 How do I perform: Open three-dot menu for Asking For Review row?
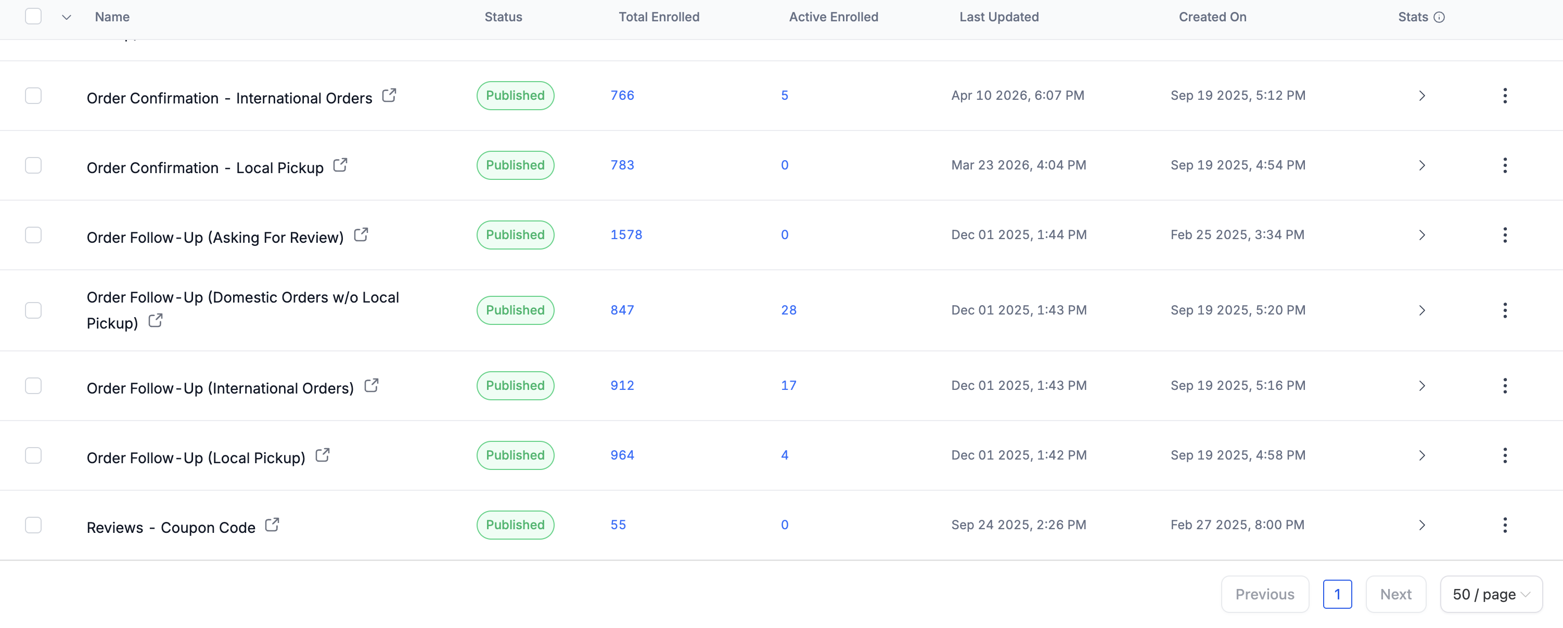point(1505,235)
